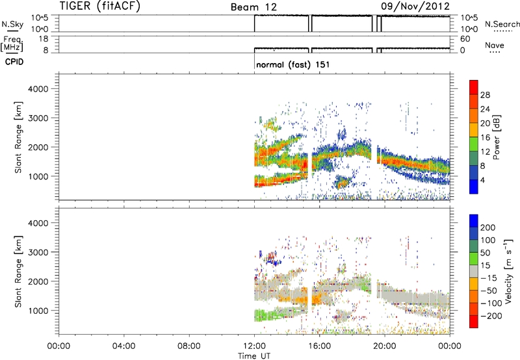This screenshot has height=360, width=520.
Task: Click the 20:00 time tick label
Action: (x=384, y=346)
